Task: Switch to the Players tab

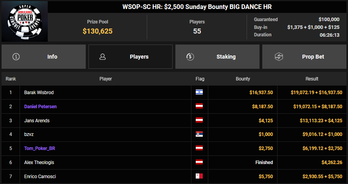Action: pos(130,57)
